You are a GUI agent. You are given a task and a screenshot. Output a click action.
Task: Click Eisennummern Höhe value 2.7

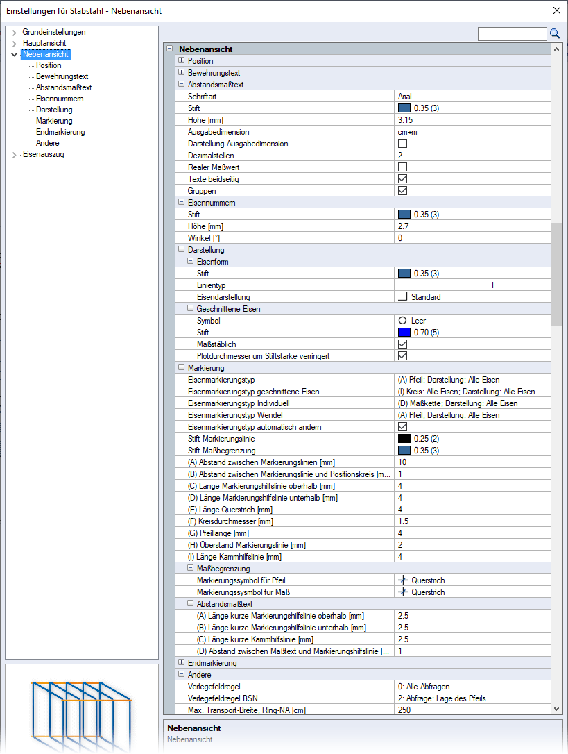403,226
